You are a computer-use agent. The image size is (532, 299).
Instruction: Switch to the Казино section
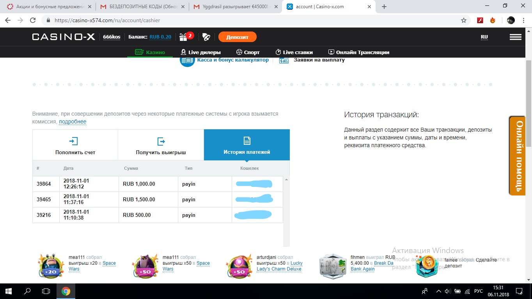(x=150, y=52)
